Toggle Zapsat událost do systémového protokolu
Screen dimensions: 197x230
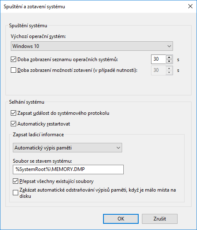point(13,113)
